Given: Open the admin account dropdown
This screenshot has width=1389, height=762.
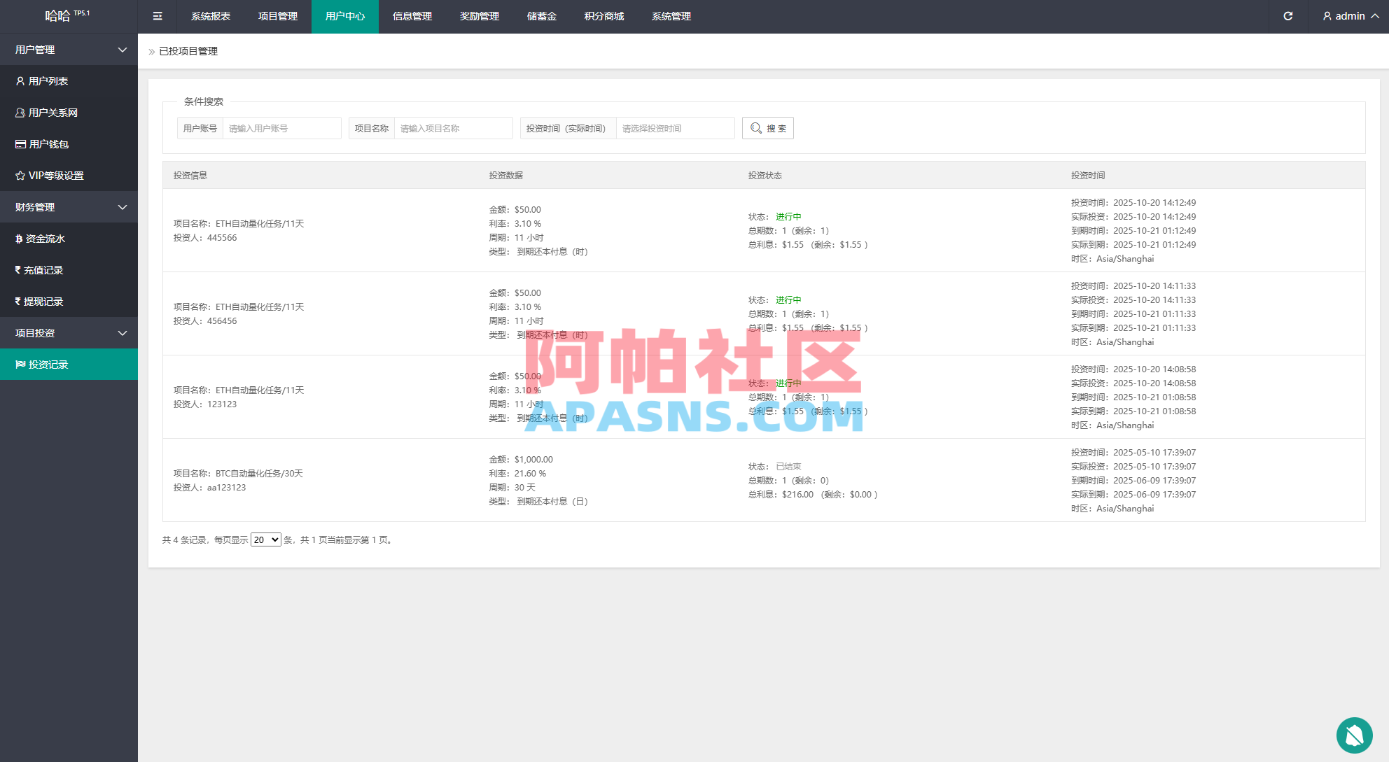Looking at the screenshot, I should coord(1349,15).
